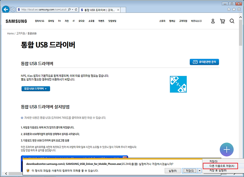Click the security shield warning icon
Viewport: 244px width, 177px height.
point(28,171)
